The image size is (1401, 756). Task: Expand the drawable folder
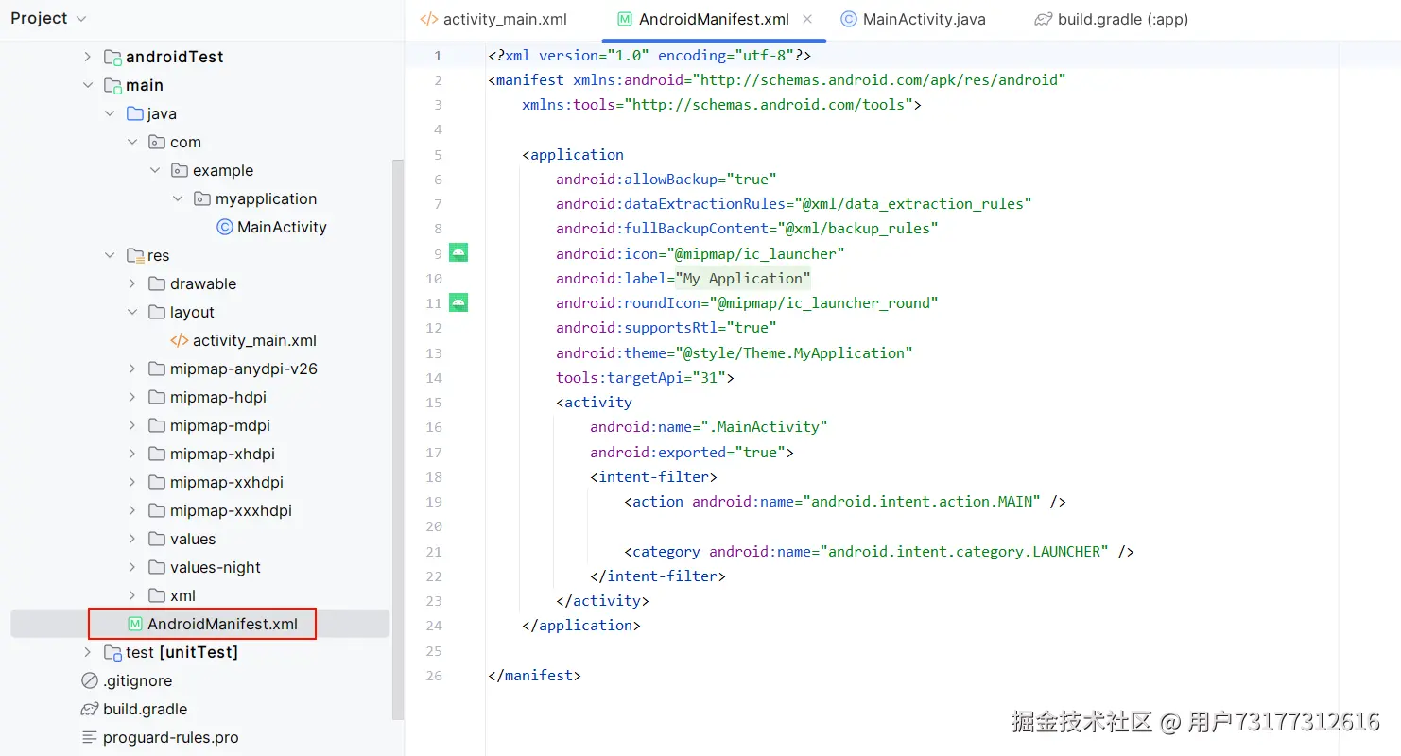coord(132,283)
